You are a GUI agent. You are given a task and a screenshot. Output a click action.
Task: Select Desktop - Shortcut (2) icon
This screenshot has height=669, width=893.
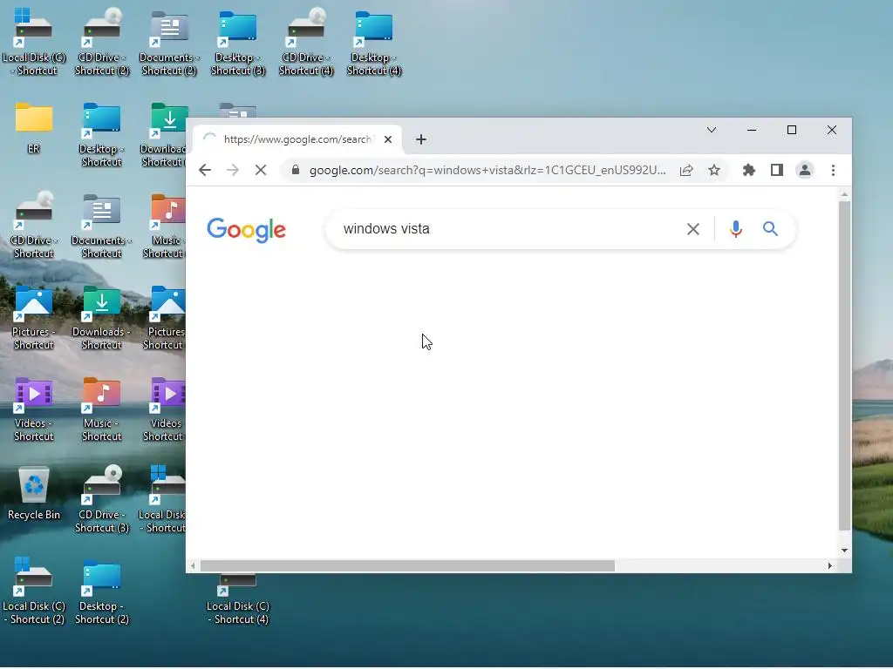click(x=101, y=591)
